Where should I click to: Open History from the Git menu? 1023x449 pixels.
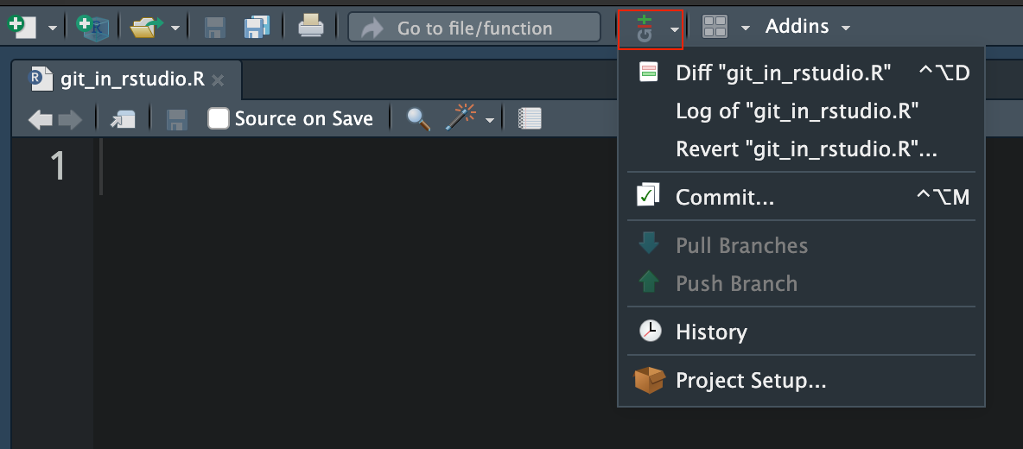pyautogui.click(x=711, y=332)
